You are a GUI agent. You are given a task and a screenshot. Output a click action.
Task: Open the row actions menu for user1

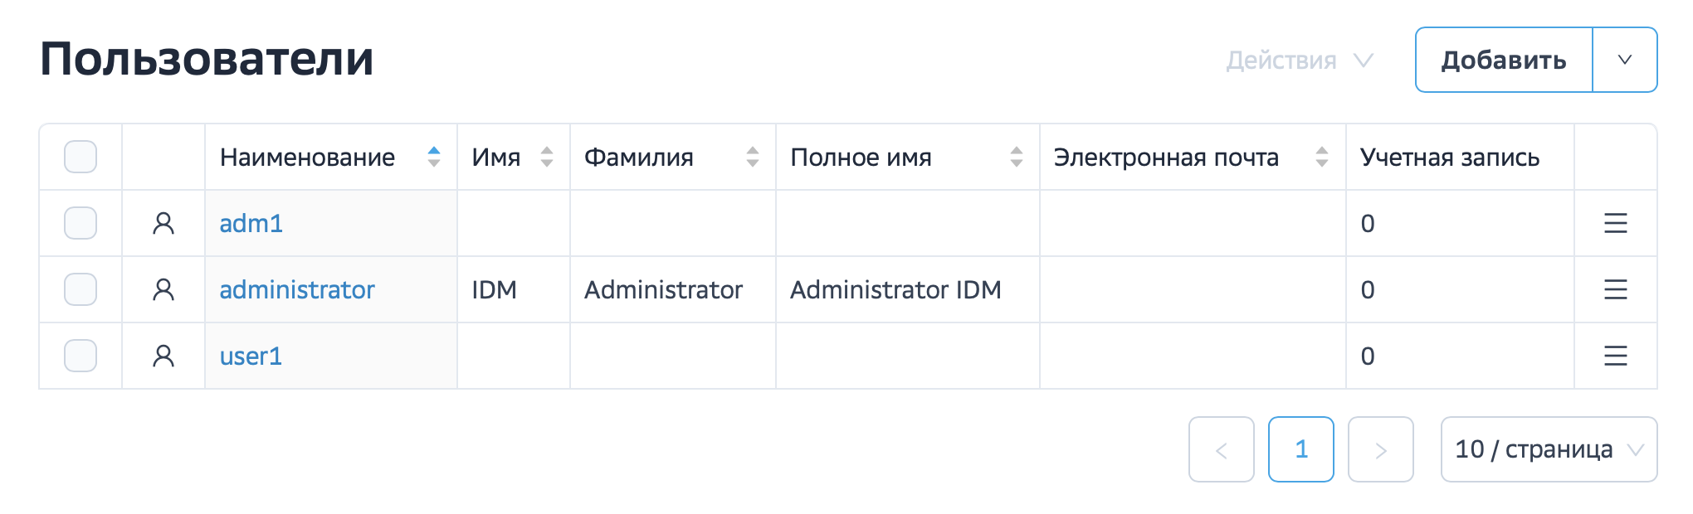[1612, 356]
